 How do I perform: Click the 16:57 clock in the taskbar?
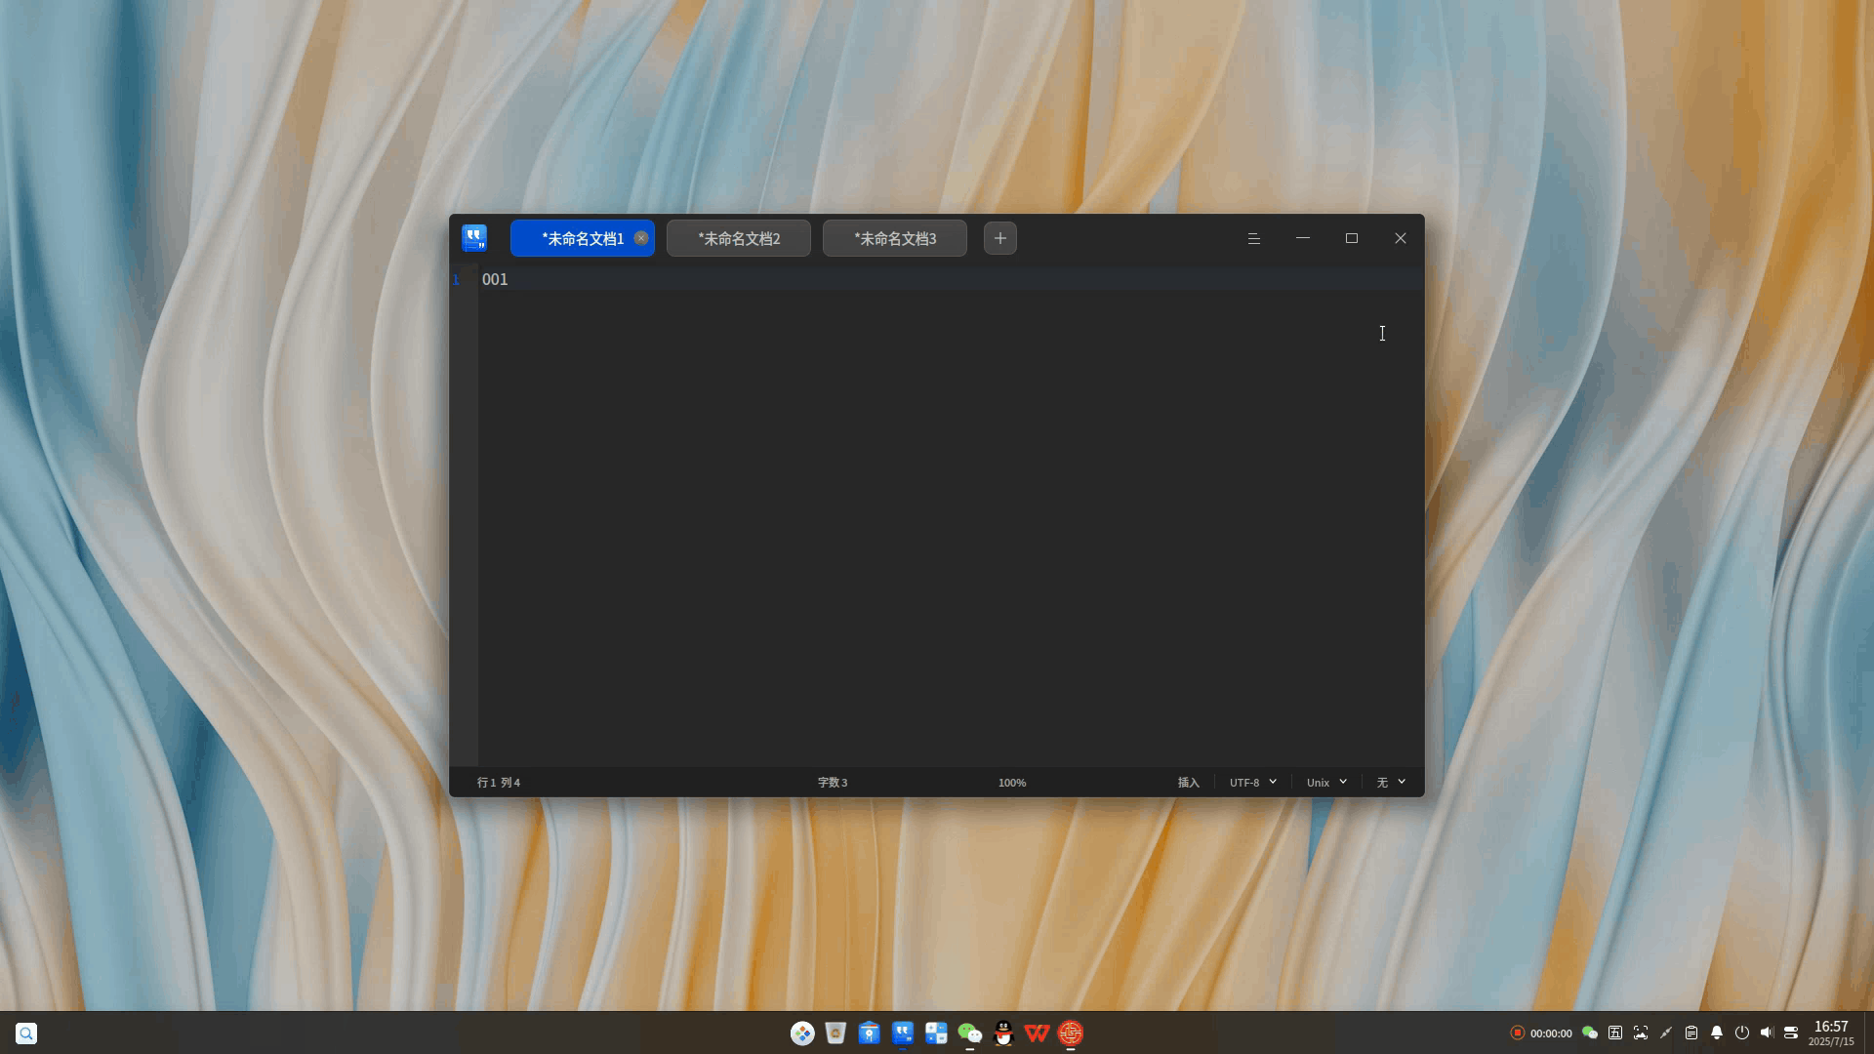tap(1831, 1027)
